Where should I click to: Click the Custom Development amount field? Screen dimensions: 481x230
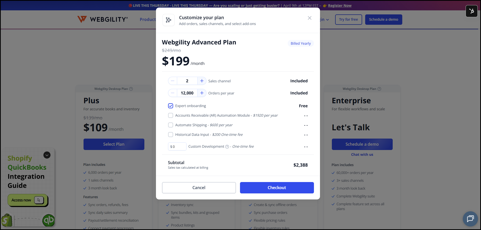(x=177, y=146)
